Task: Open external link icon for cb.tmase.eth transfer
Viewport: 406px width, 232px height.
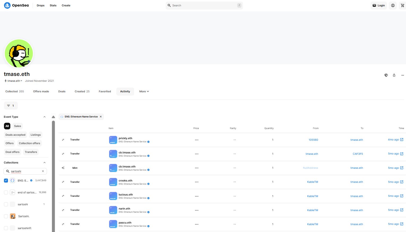Action: click(x=402, y=154)
